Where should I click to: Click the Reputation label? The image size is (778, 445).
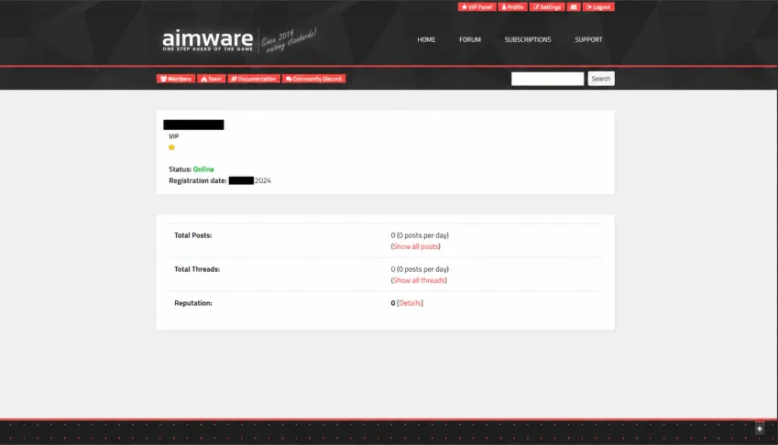(x=193, y=303)
